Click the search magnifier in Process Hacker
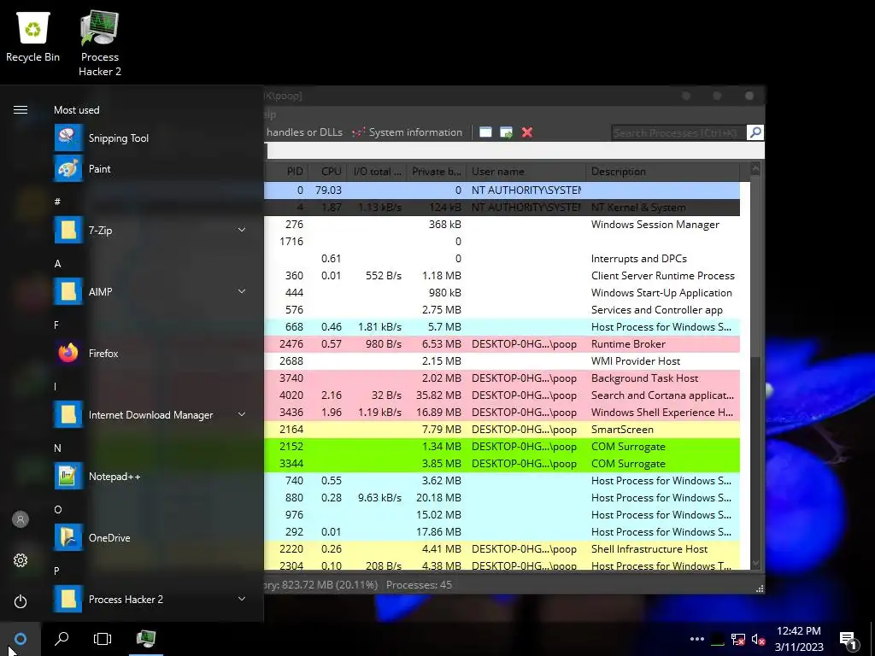The image size is (875, 656). click(755, 132)
